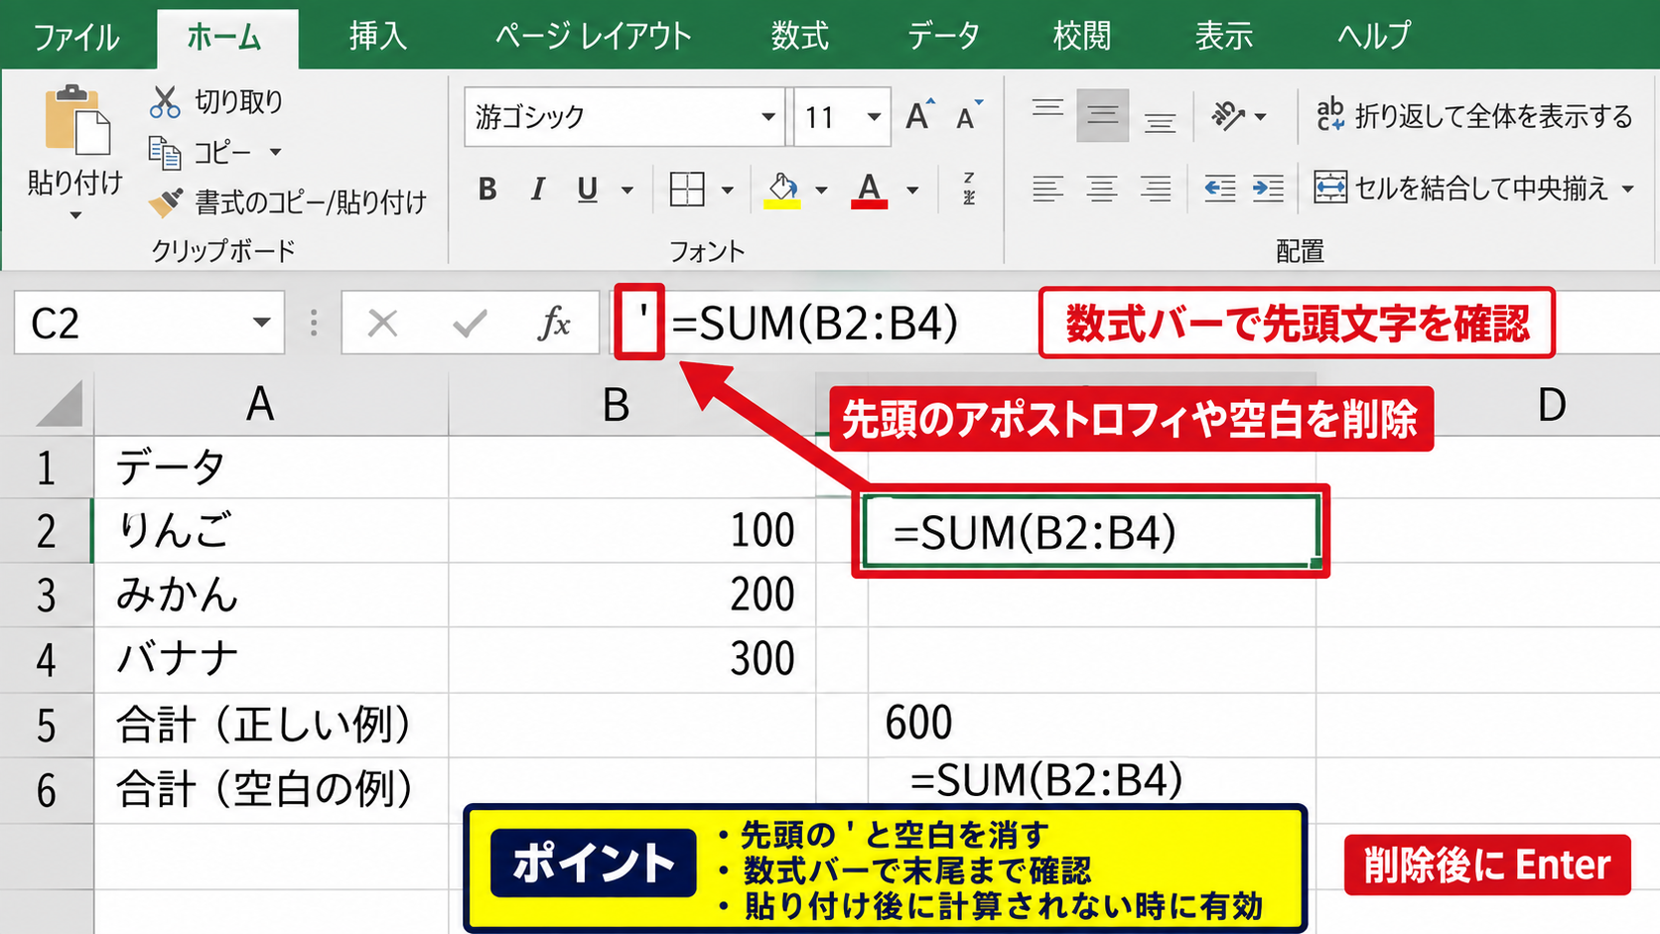Image resolution: width=1660 pixels, height=934 pixels.
Task: Switch to the ページ レイアウト tab
Action: pos(594,37)
